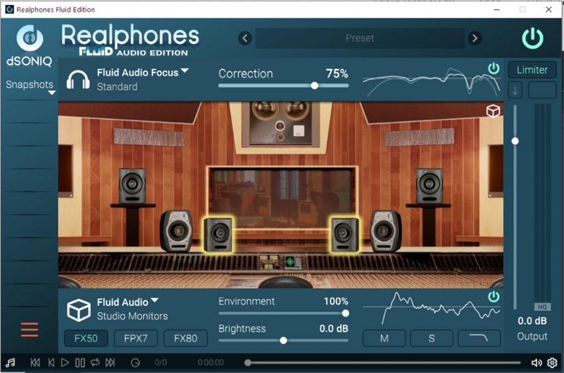Viewport: 564px width, 373px height.
Task: Toggle environment section power icon
Action: (493, 297)
